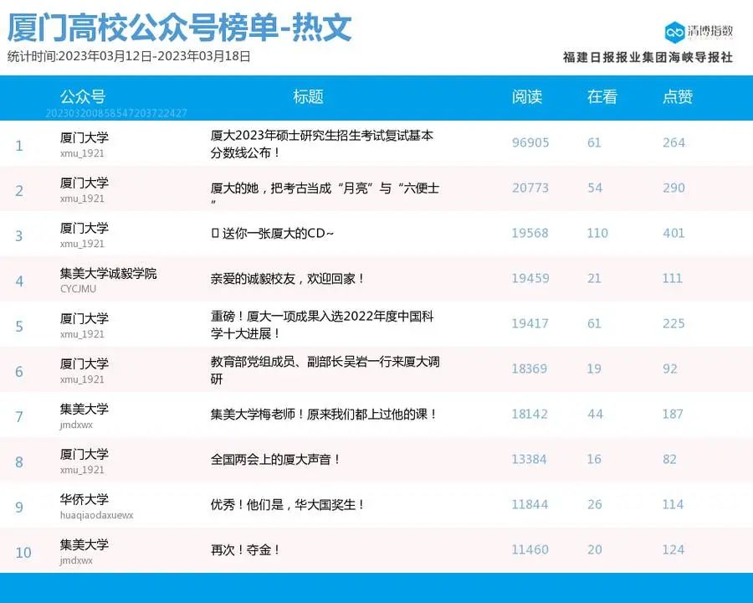Open article 重磅！厦大一项成果入选2022年度中国科学十大进展
The image size is (753, 603).
(322, 325)
